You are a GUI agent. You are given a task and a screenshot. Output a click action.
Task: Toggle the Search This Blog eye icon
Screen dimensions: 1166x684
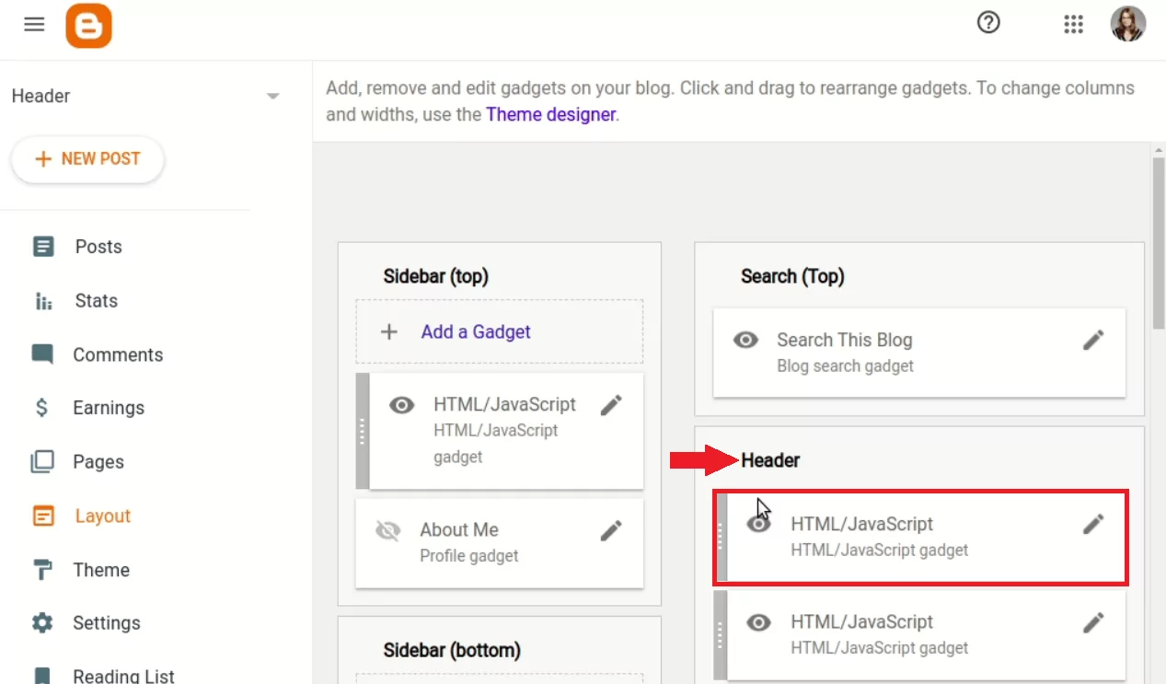745,340
